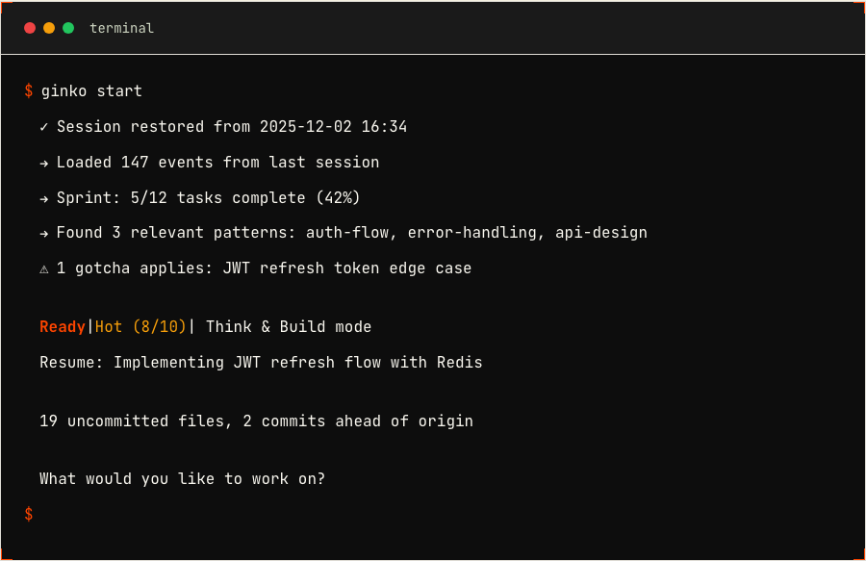Click the red close window dot

tap(30, 28)
